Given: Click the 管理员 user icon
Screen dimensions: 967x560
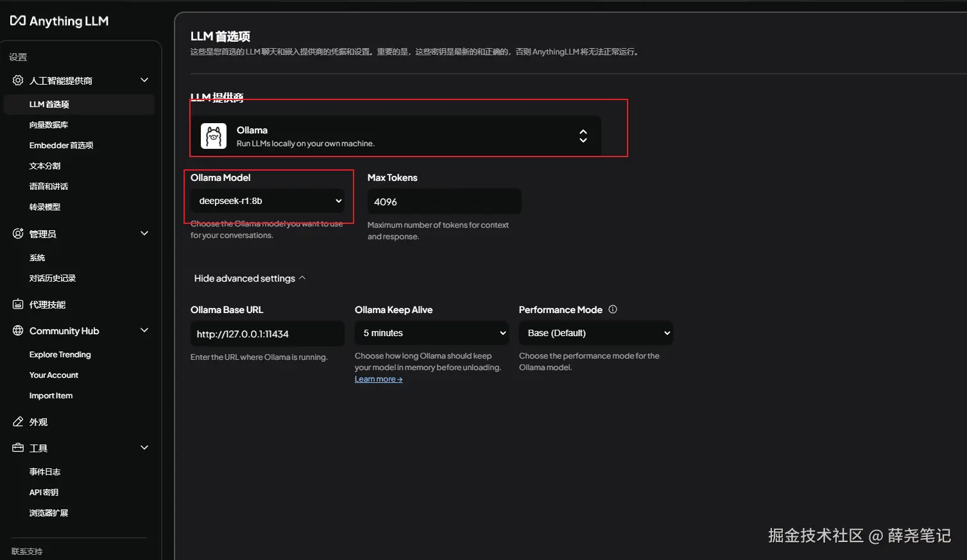Looking at the screenshot, I should click(18, 233).
